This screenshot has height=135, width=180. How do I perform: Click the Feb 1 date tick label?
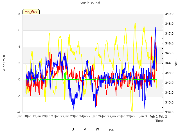click(154, 116)
